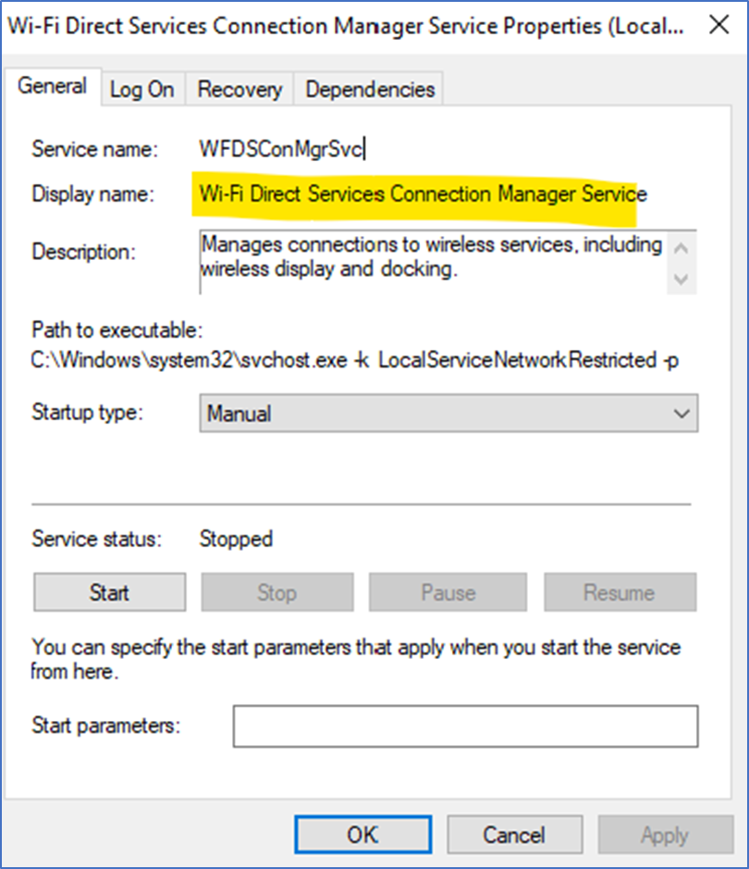Open the Startup type dropdown
749x869 pixels.
(x=449, y=414)
